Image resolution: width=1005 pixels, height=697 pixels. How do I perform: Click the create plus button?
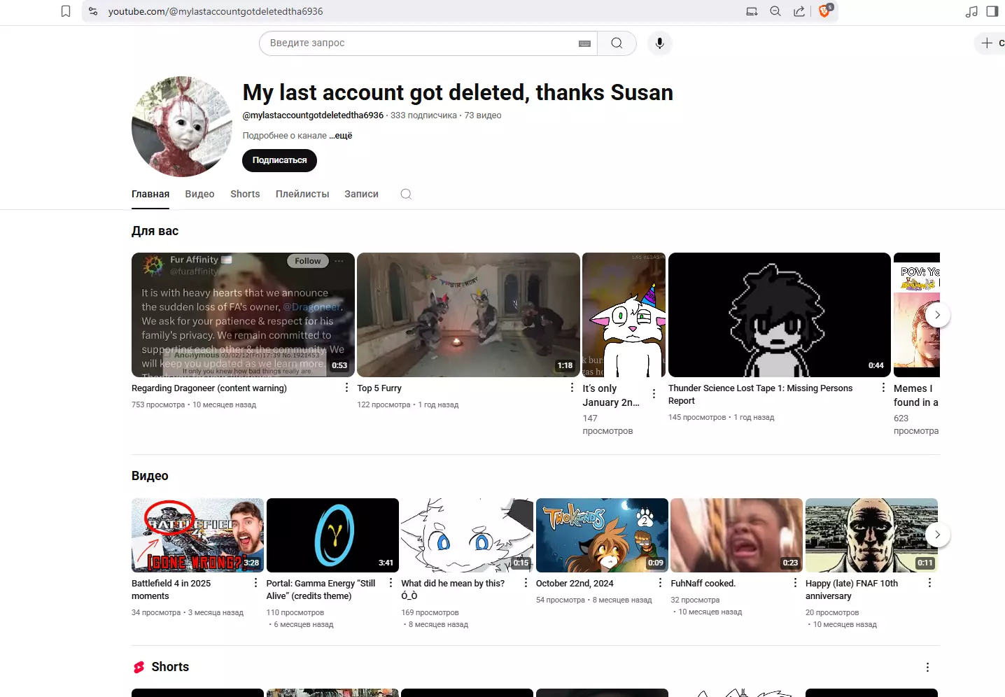(x=990, y=43)
